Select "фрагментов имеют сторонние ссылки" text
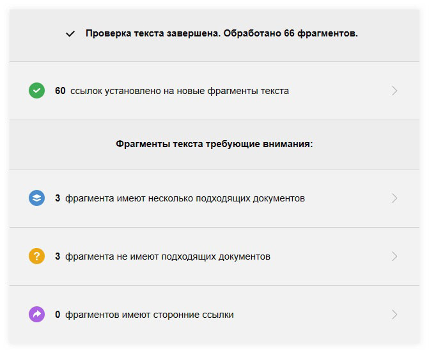Image resolution: width=429 pixels, height=353 pixels. click(149, 315)
